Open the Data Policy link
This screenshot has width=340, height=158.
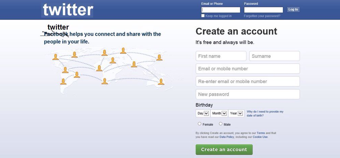coord(227,137)
